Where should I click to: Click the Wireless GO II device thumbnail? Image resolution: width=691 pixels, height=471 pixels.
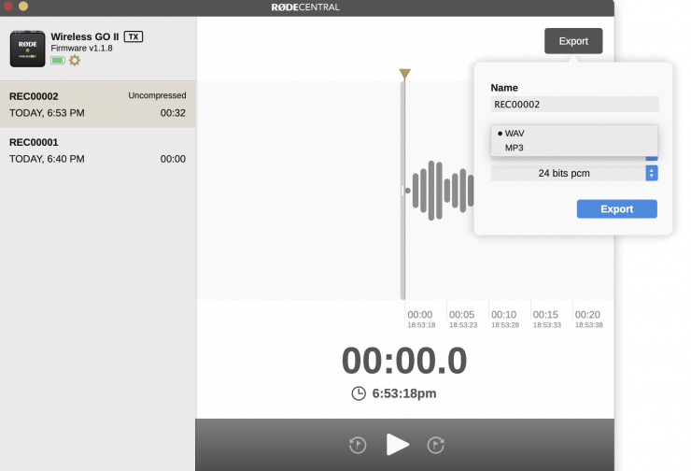pyautogui.click(x=27, y=48)
